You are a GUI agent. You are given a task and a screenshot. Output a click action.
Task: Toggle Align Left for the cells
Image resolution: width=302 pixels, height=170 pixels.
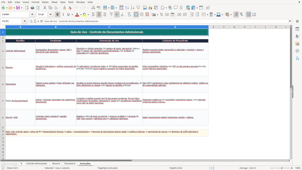click(93, 15)
